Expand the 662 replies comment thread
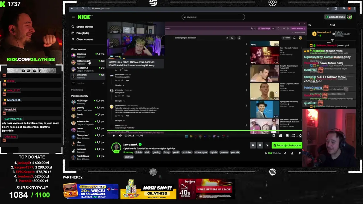Image resolution: width=363 pixels, height=204 pixels. pyautogui.click(x=119, y=101)
